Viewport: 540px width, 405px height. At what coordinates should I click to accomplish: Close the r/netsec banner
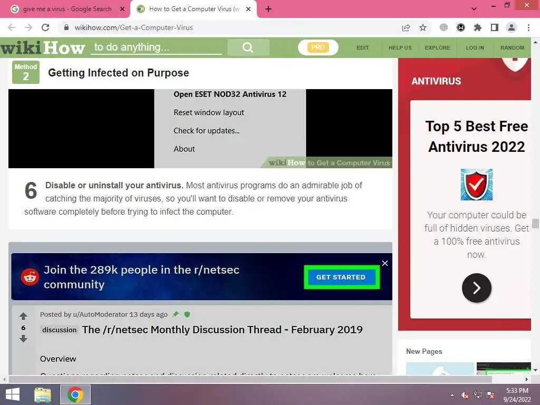(x=385, y=263)
